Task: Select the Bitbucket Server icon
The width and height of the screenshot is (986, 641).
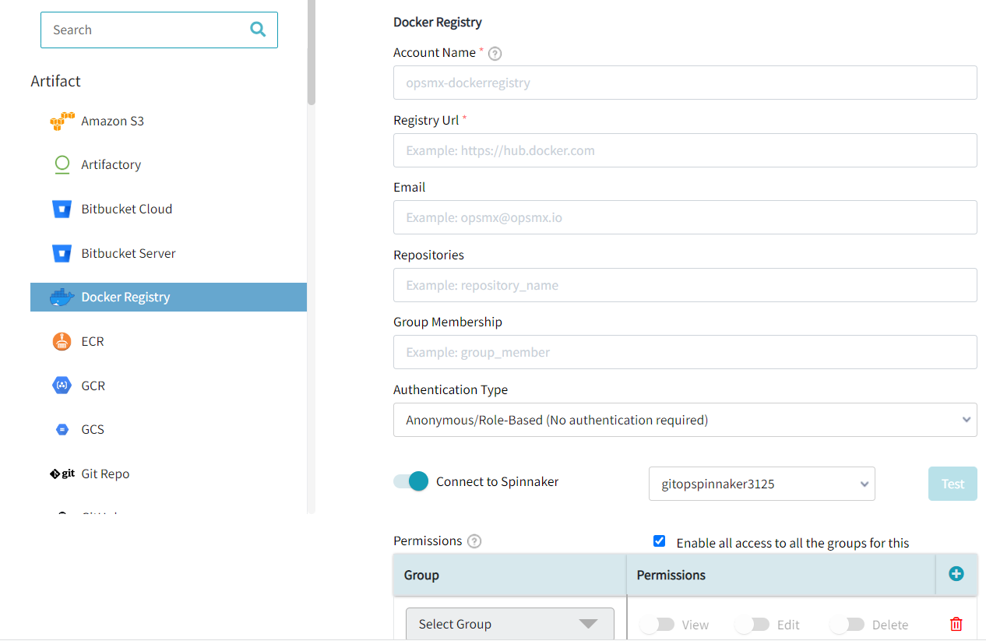Action: click(62, 252)
